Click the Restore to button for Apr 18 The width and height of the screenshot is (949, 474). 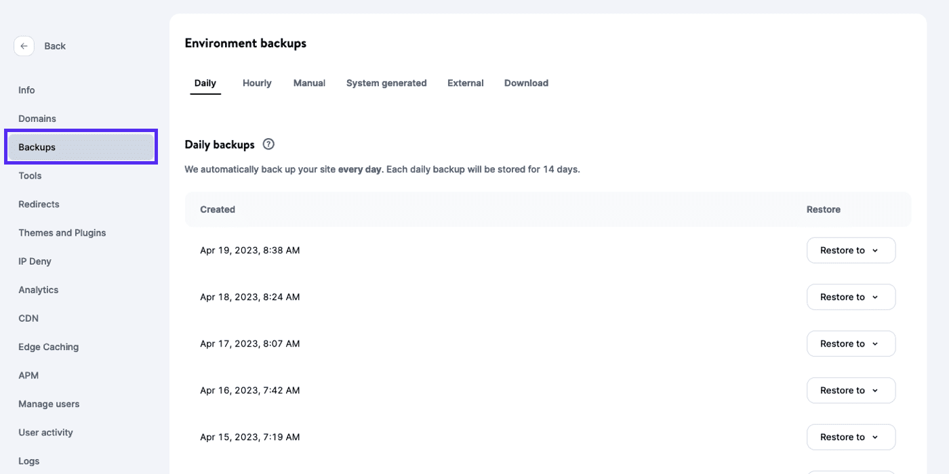tap(851, 297)
